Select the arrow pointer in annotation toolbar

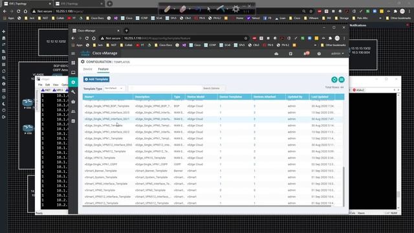209,9
